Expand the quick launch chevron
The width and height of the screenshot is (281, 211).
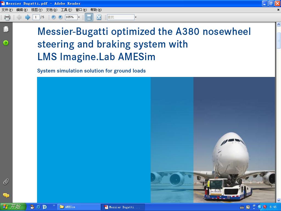[x=54, y=205]
